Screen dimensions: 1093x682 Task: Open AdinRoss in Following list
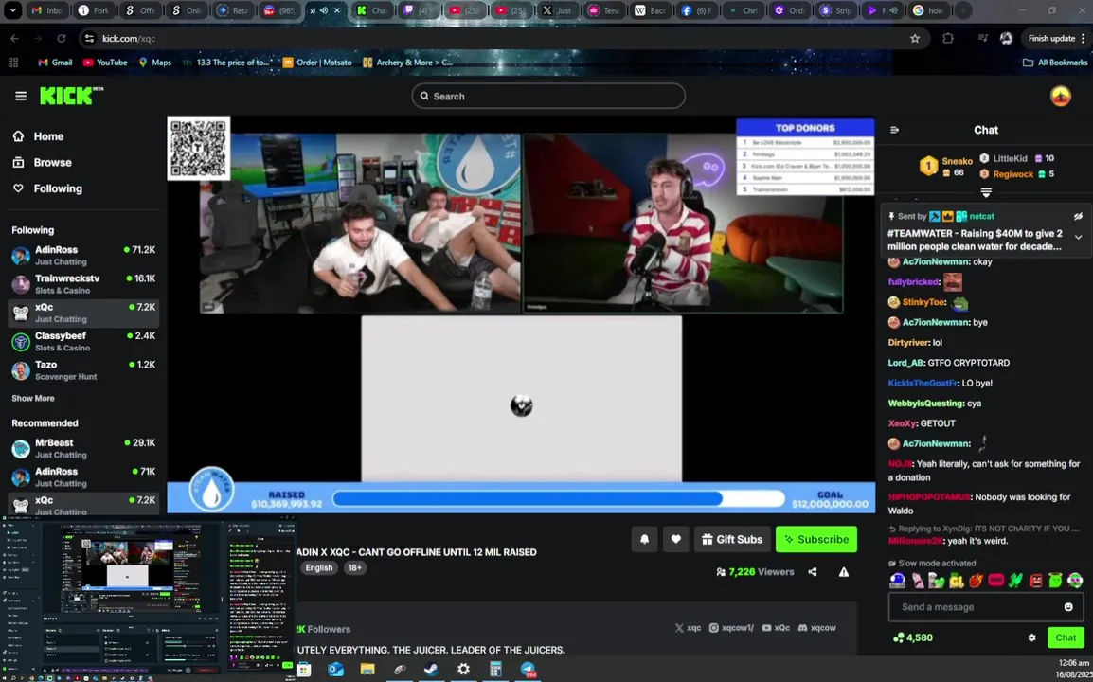coord(83,255)
